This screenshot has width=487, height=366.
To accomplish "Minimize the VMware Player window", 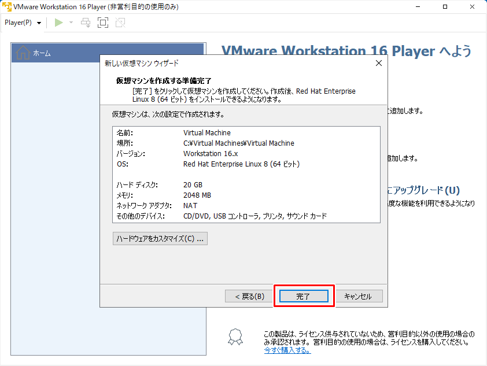I will pos(418,7).
